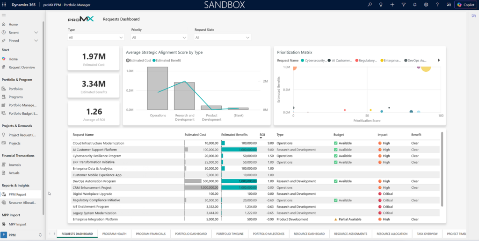Open Request Overview in the sidebar
The height and width of the screenshot is (241, 479).
(x=22, y=67)
